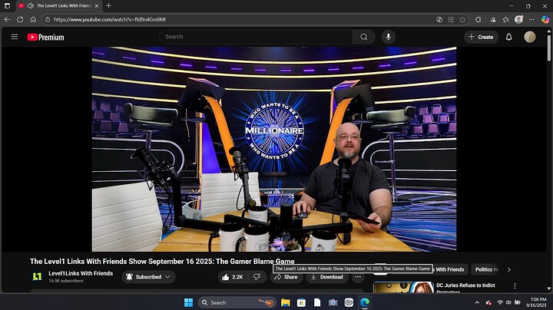Open a new browser tab
The image size is (553, 310).
108,5
